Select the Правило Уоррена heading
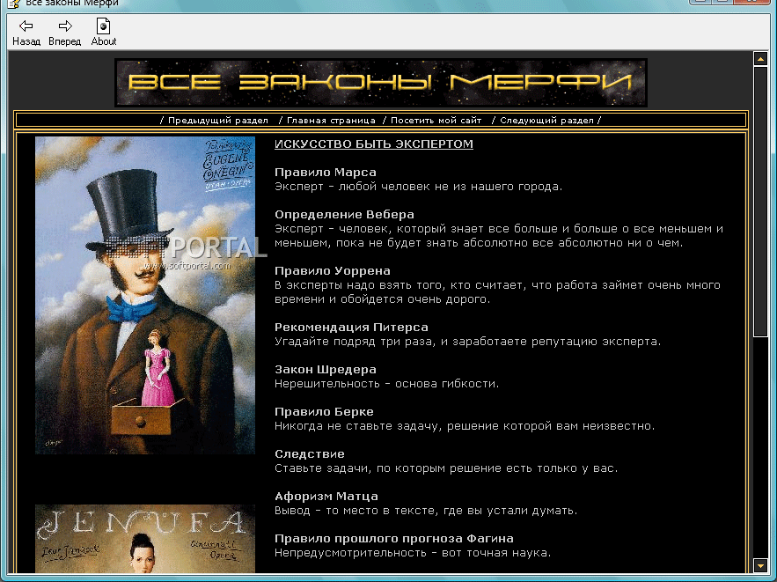This screenshot has height=582, width=777. point(333,270)
